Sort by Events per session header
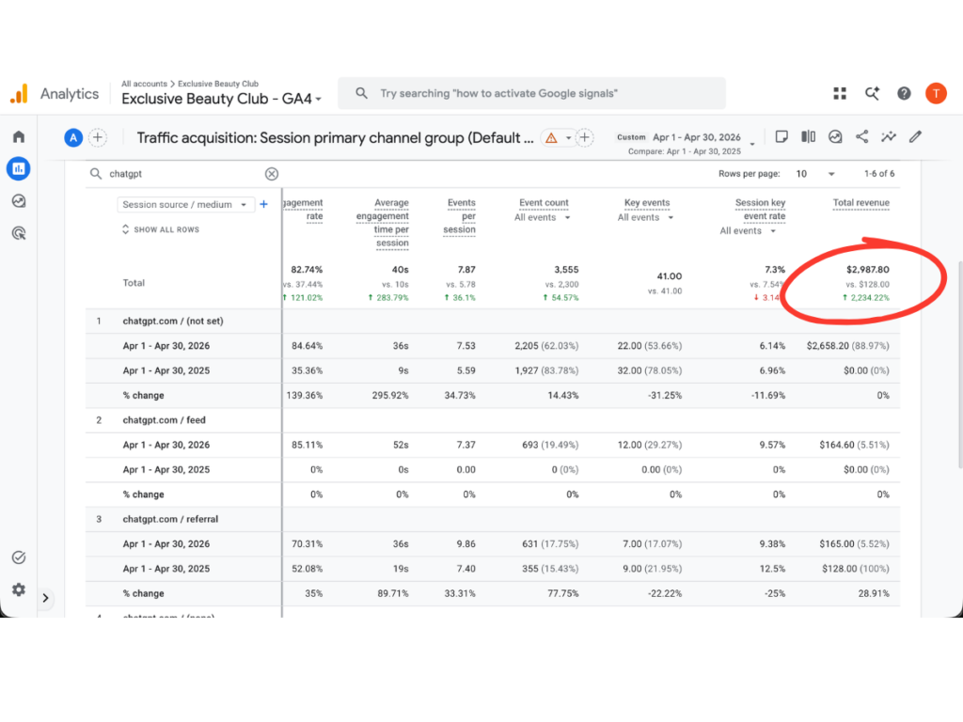963x722 pixels. (460, 216)
